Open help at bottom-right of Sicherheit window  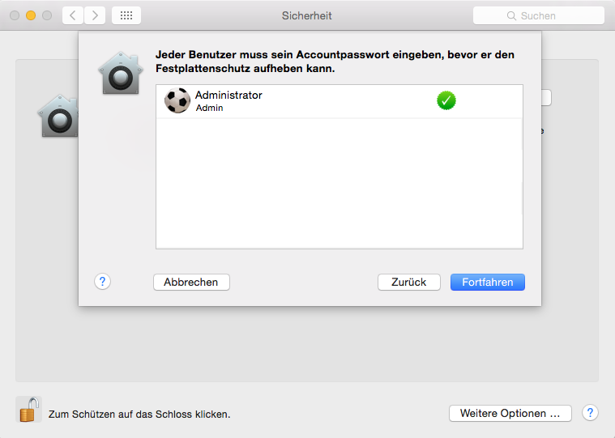coord(591,413)
